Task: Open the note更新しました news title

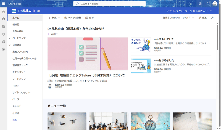Action: point(164,39)
